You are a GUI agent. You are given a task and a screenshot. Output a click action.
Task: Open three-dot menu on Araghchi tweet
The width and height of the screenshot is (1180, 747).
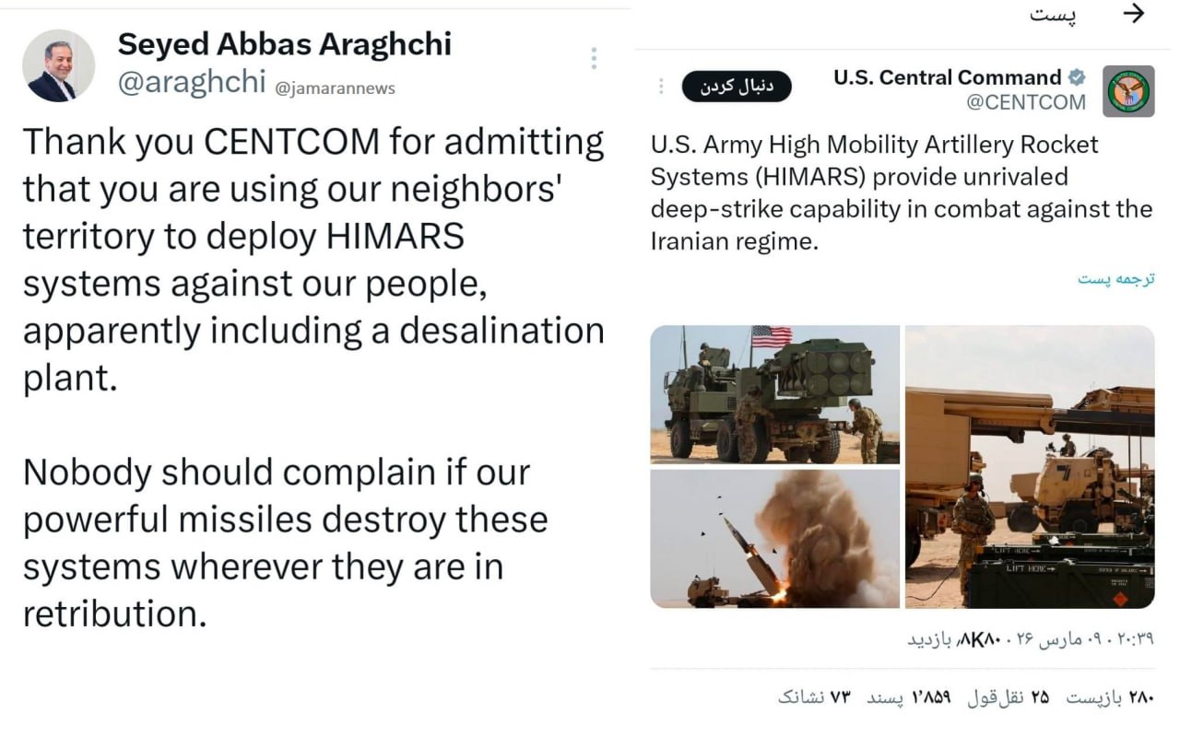(594, 59)
